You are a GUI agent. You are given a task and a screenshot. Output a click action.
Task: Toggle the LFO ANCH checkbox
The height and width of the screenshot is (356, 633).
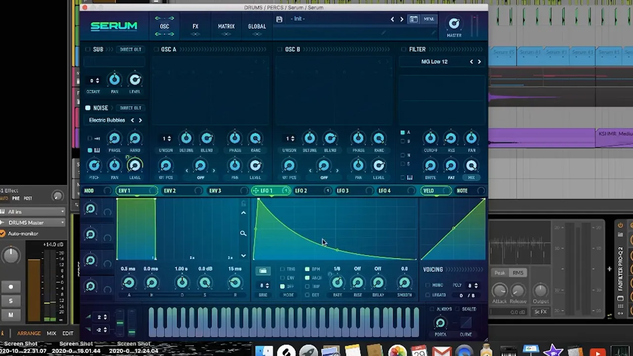[x=307, y=277]
